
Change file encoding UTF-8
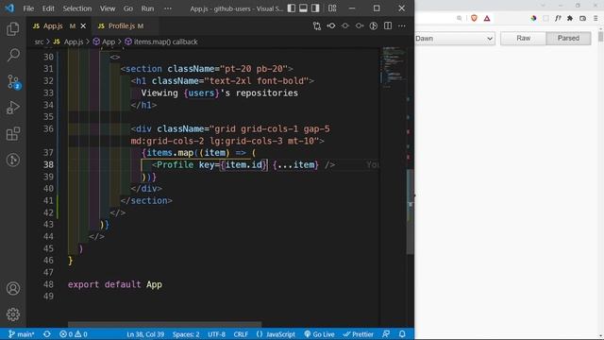tap(216, 333)
